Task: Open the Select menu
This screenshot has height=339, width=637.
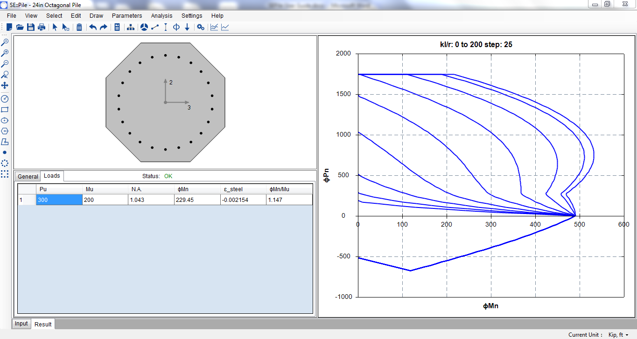Action: tap(54, 16)
